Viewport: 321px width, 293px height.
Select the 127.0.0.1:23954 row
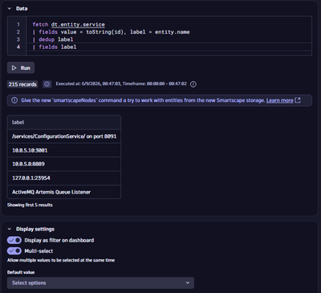point(64,178)
